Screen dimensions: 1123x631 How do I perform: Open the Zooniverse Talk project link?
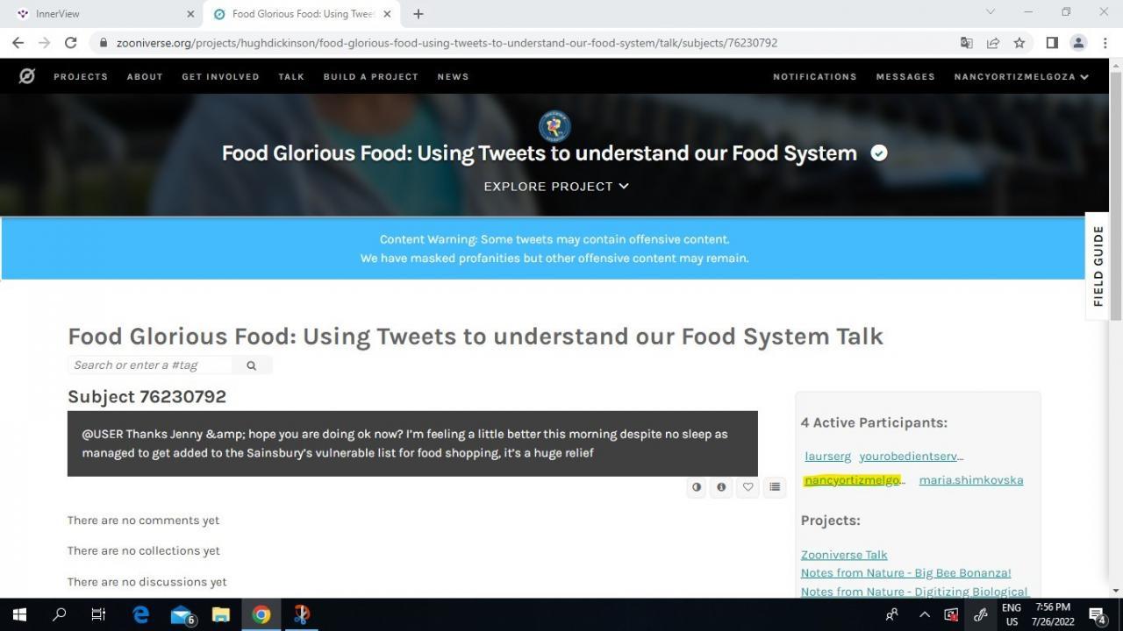click(x=844, y=555)
